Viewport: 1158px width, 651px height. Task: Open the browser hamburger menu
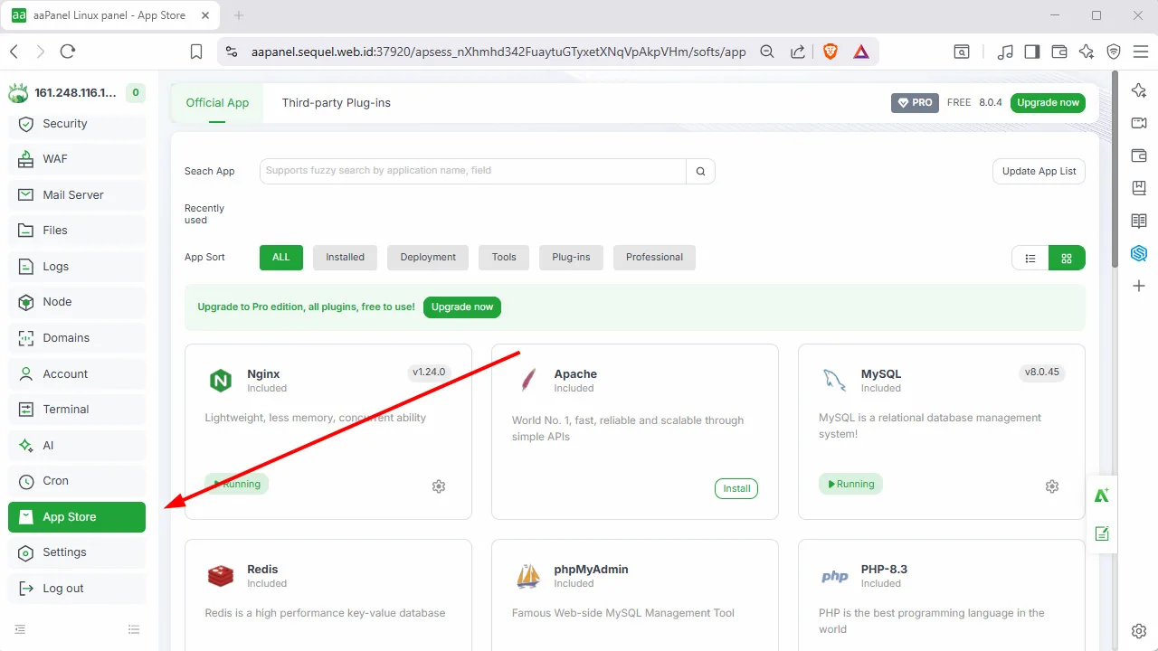point(1140,52)
